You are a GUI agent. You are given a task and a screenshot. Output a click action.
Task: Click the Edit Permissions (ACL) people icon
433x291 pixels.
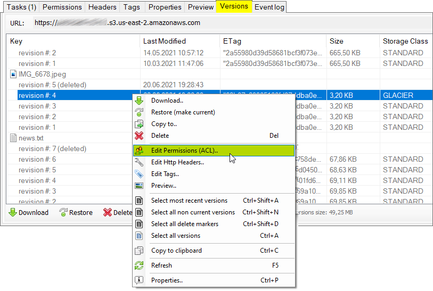tap(139, 151)
